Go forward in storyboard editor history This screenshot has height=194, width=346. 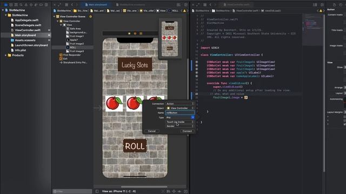pyautogui.click(x=77, y=5)
